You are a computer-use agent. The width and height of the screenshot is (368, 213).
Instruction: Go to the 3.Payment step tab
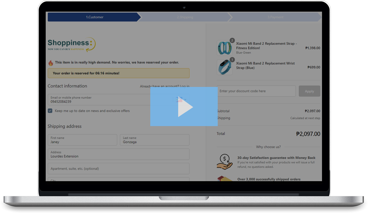click(275, 17)
